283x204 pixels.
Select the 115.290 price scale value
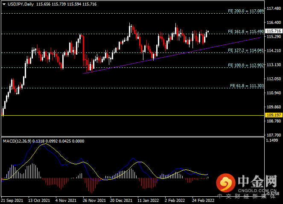274,36
